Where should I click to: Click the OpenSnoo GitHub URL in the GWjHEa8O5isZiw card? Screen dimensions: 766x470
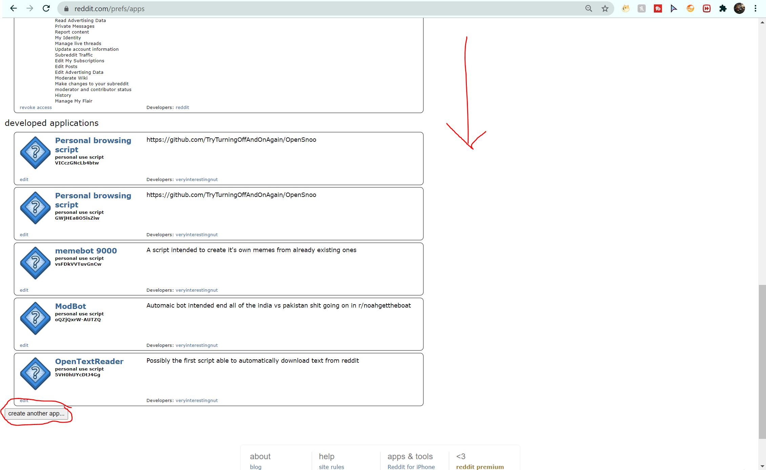(231, 195)
